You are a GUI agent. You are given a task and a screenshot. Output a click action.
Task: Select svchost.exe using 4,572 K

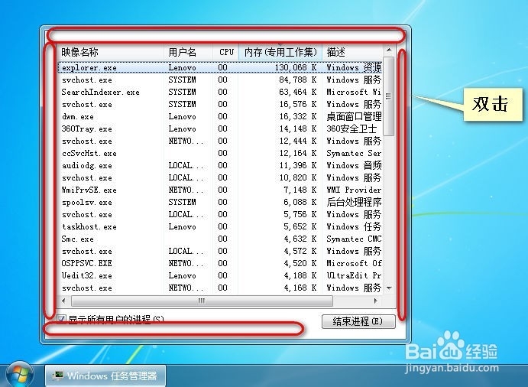[x=220, y=251]
